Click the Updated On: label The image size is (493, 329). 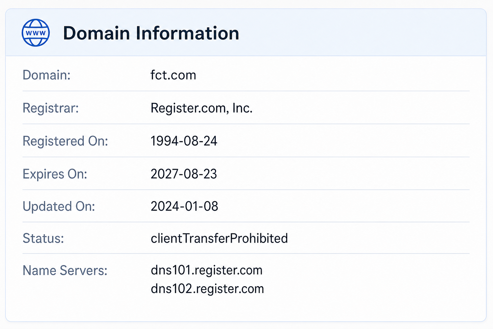59,206
